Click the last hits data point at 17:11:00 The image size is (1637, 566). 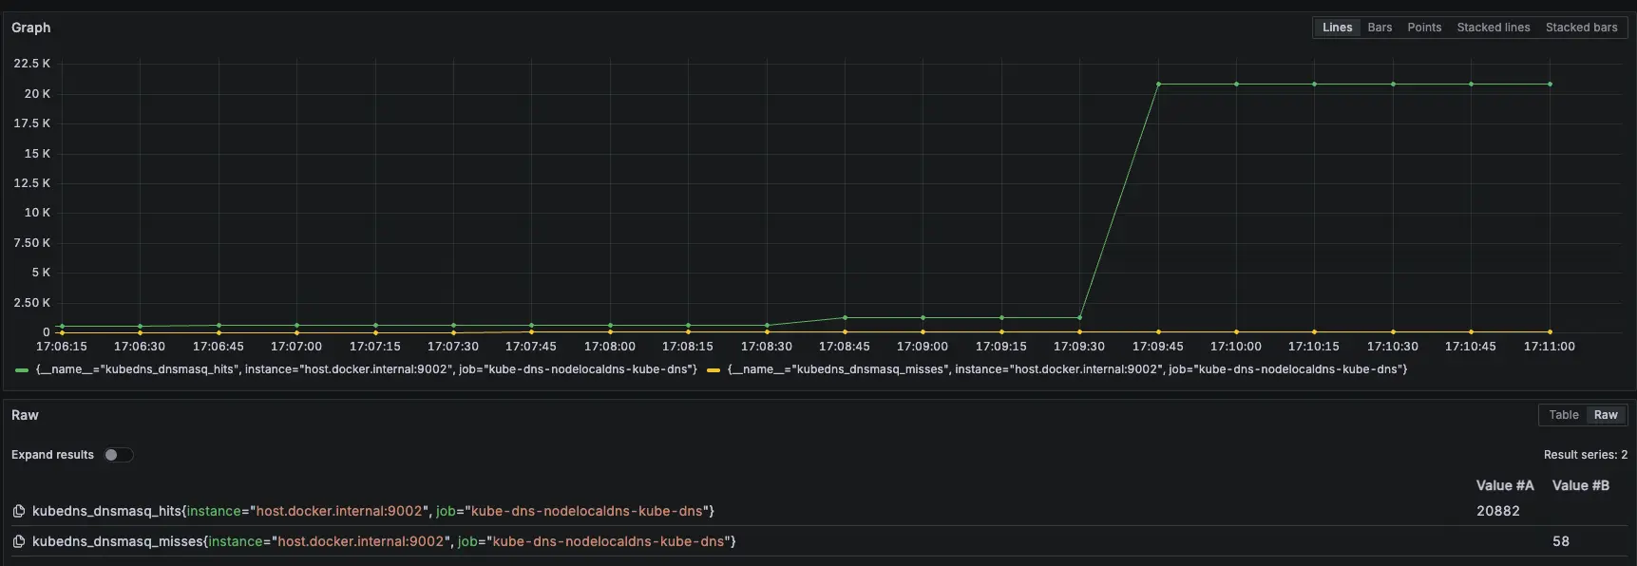[1550, 85]
